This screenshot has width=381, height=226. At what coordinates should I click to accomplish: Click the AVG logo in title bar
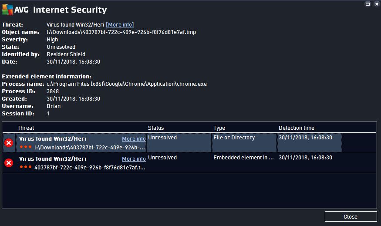[15, 10]
